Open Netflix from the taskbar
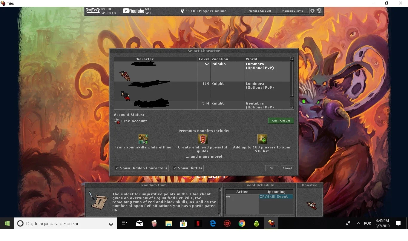Screen dimensions: 408x241 (198, 223)
